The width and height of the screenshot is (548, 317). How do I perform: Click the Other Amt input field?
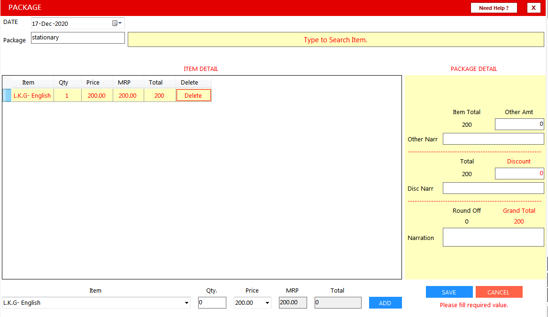519,124
